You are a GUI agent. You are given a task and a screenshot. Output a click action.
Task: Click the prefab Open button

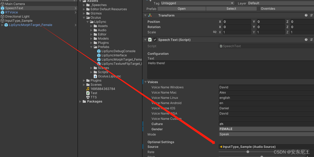click(182, 9)
